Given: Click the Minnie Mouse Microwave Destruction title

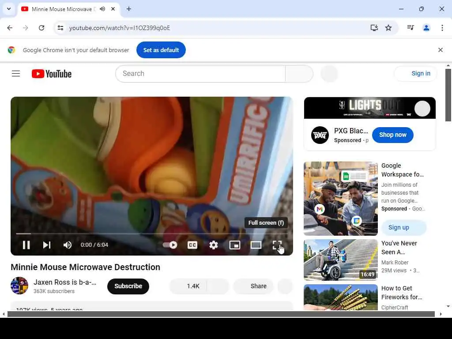Looking at the screenshot, I should (x=85, y=267).
